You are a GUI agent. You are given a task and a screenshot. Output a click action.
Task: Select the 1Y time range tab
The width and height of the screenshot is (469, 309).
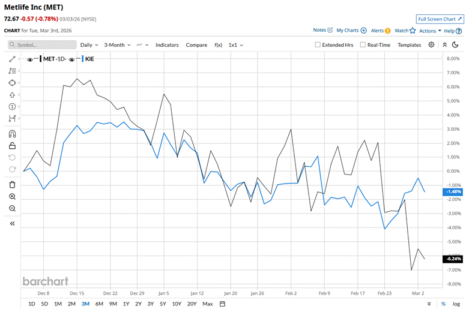click(x=126, y=304)
